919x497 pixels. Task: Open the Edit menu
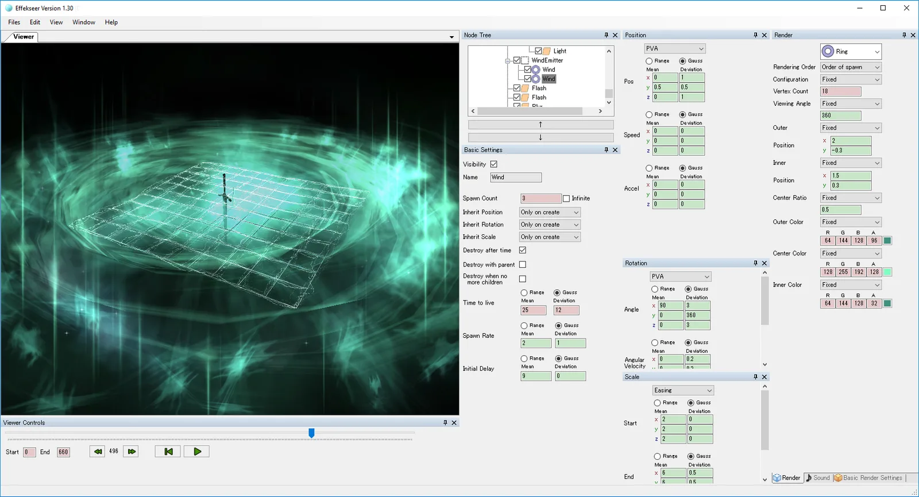[x=35, y=22]
